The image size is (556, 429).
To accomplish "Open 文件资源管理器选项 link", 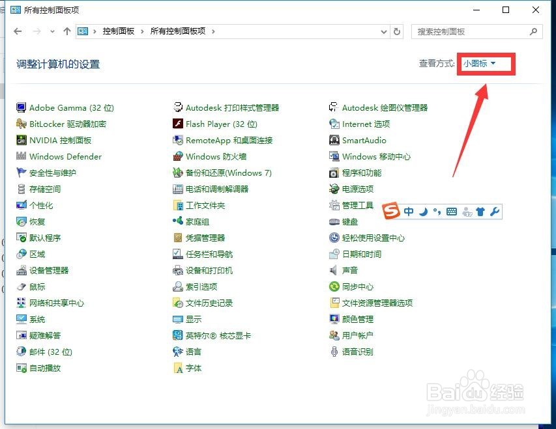I will (377, 303).
